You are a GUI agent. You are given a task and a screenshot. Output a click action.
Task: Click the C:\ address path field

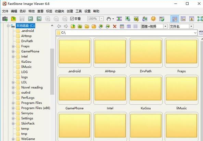point(126,33)
